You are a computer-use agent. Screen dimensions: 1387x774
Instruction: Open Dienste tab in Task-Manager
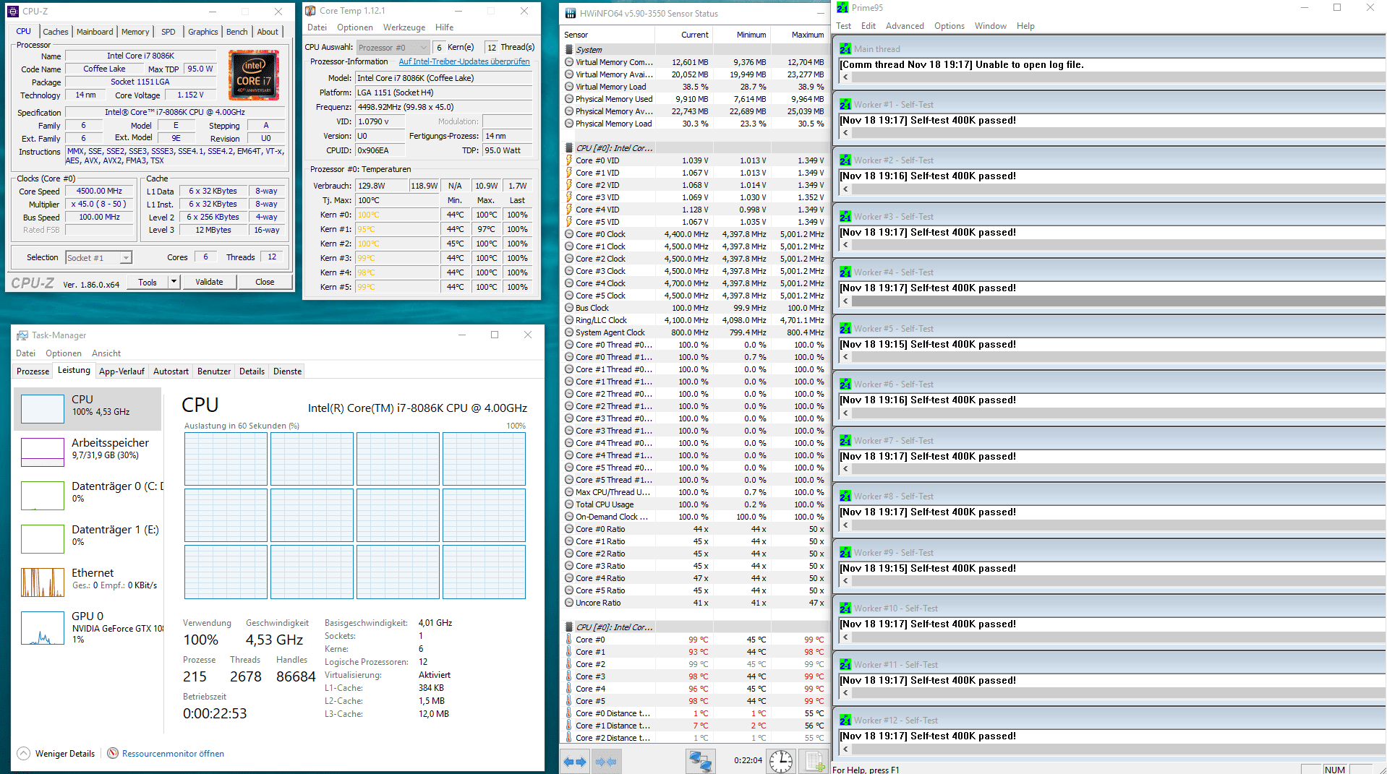pyautogui.click(x=287, y=371)
